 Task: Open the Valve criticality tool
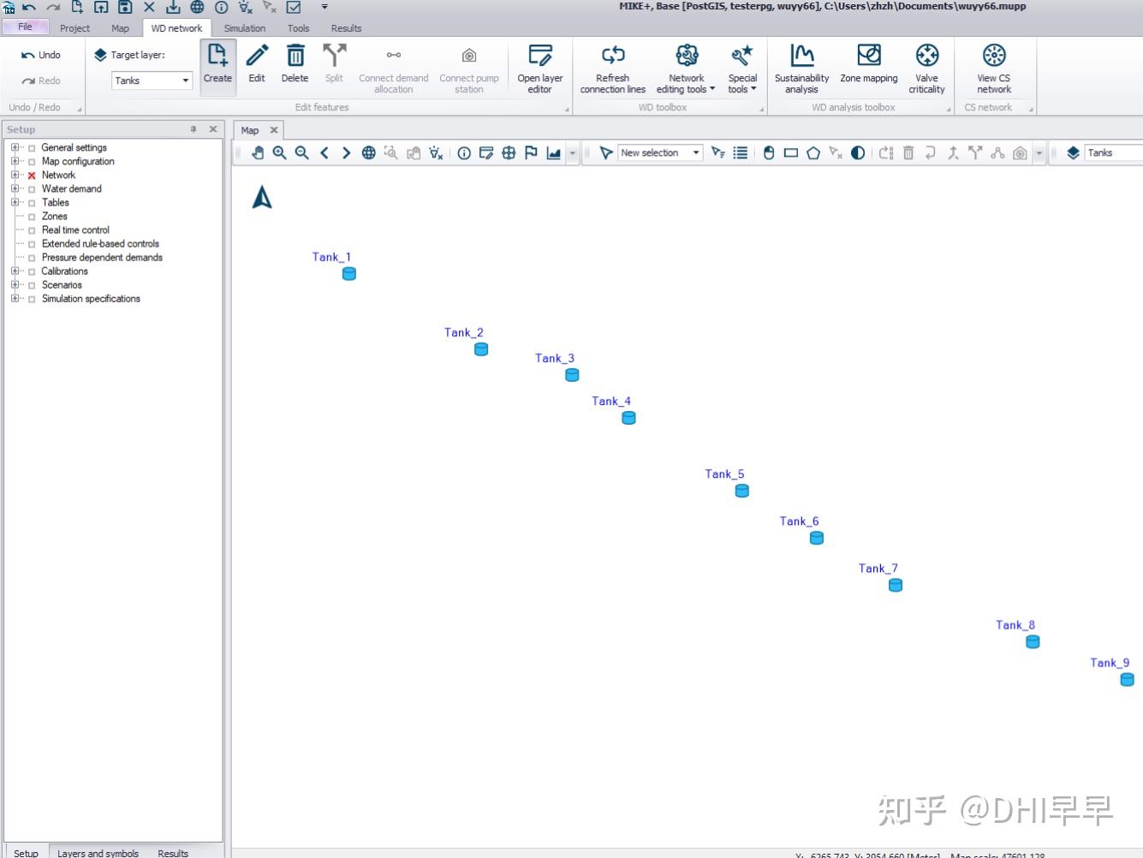pos(926,67)
